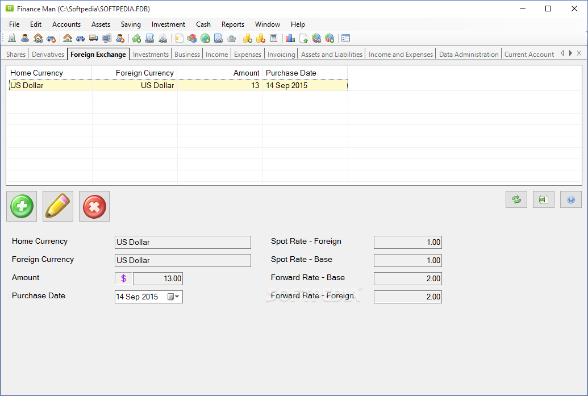
Task: Open the Accounts menu
Action: [x=66, y=24]
